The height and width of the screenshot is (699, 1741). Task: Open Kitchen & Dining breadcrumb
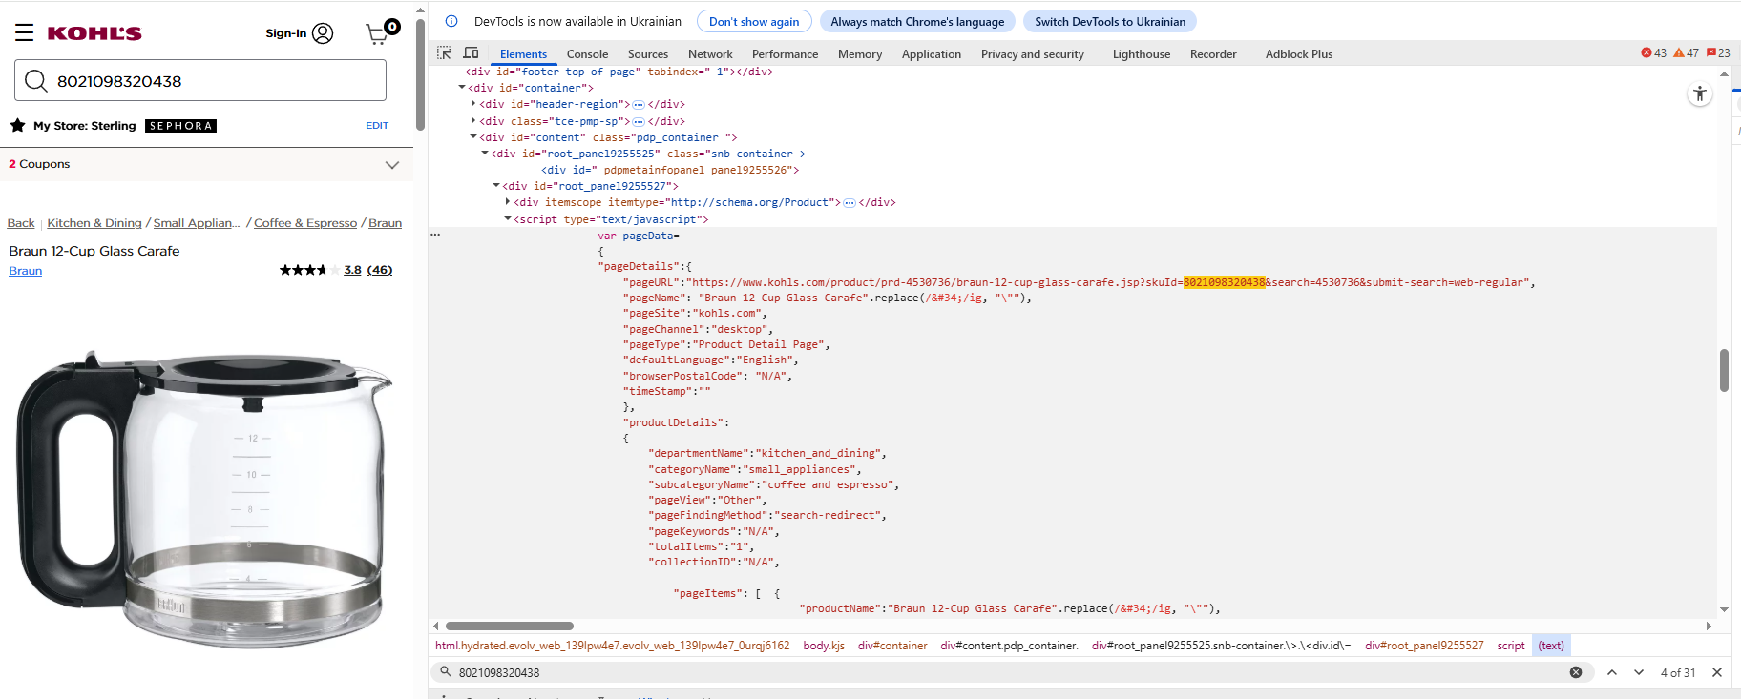94,223
